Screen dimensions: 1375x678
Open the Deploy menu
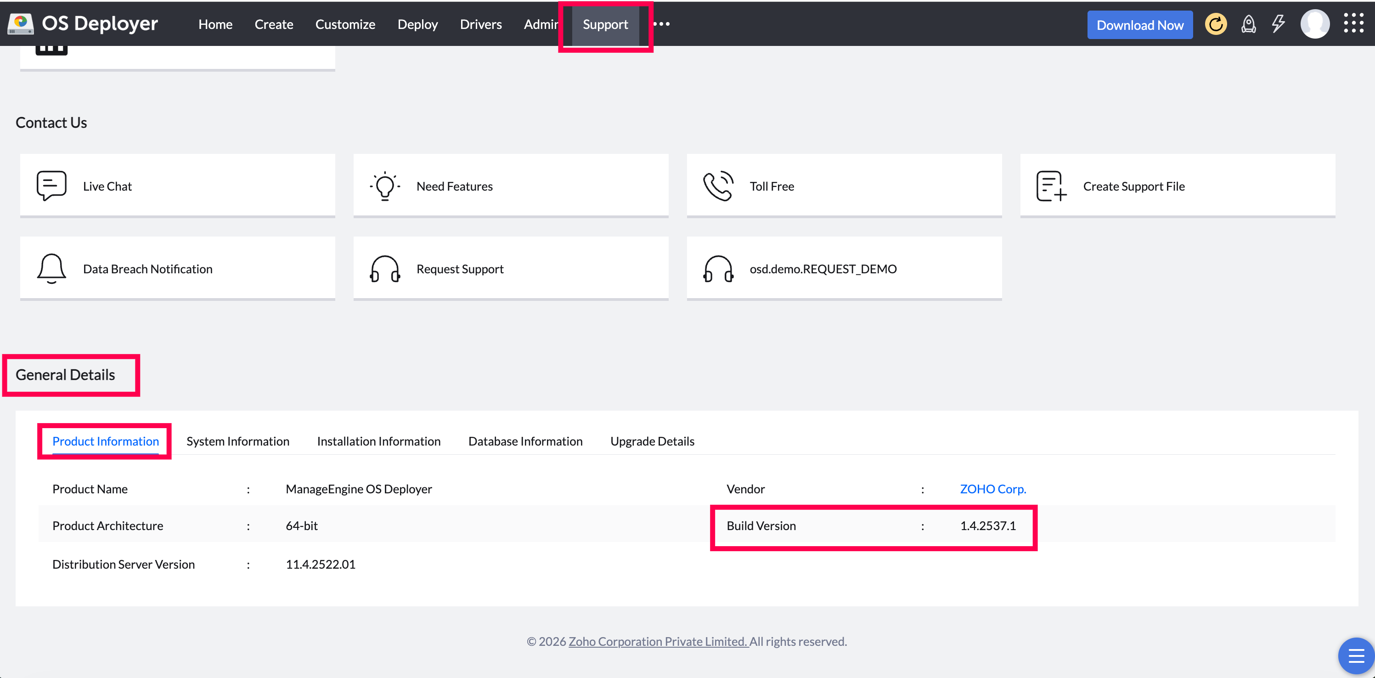(417, 24)
